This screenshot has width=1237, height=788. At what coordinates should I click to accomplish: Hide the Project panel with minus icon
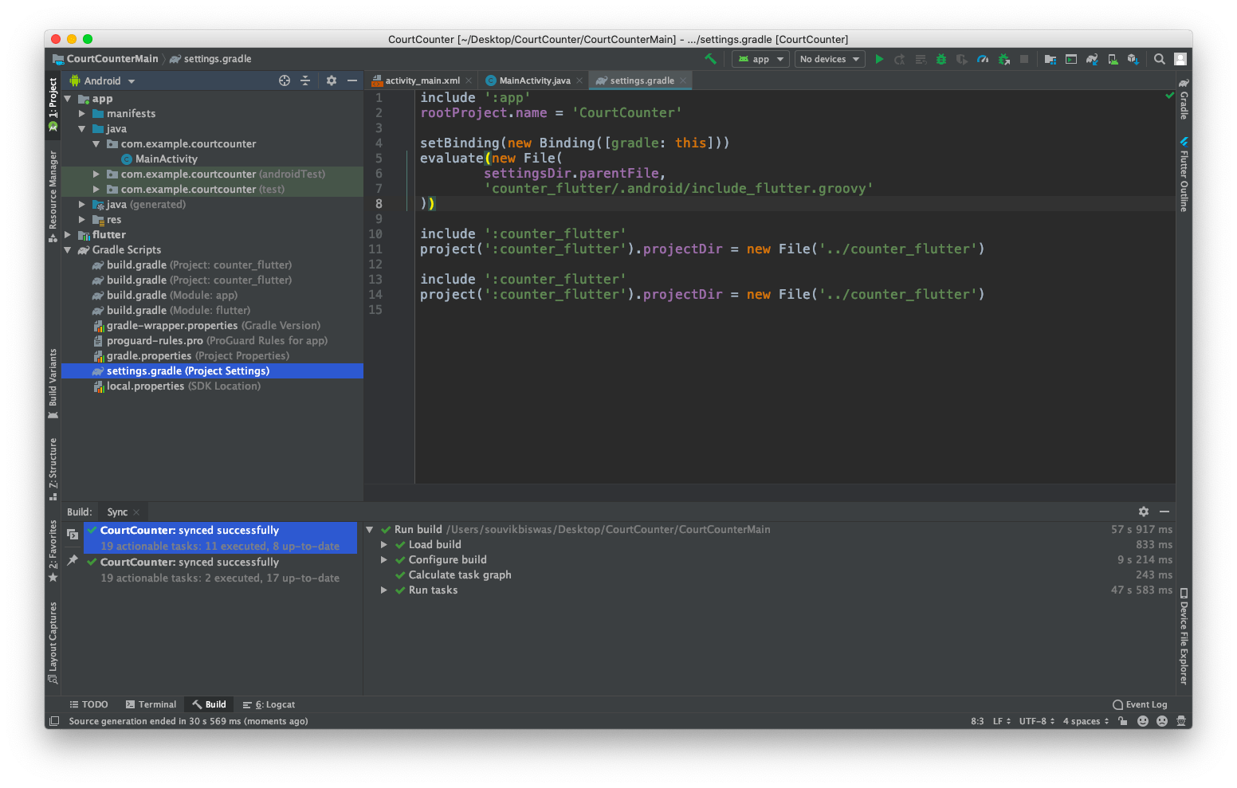(352, 80)
